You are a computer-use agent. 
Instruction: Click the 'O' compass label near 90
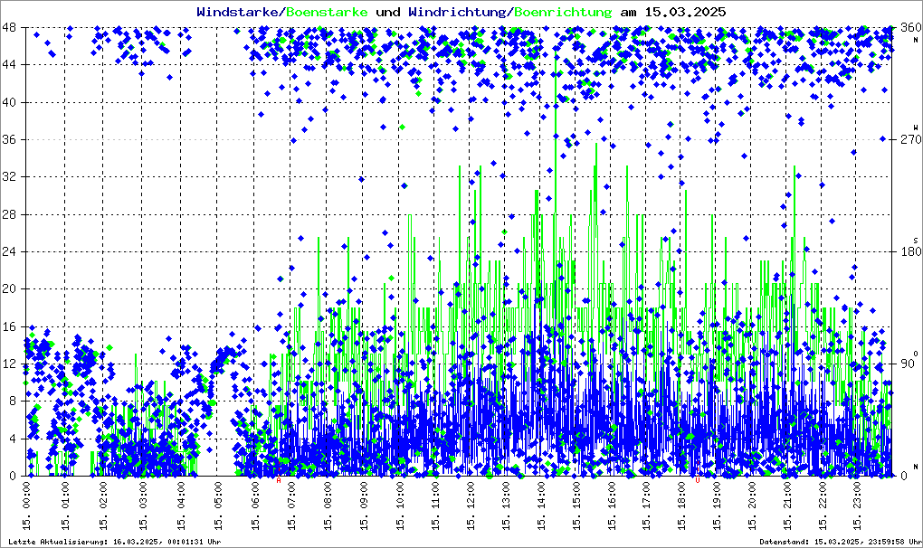[x=915, y=353]
